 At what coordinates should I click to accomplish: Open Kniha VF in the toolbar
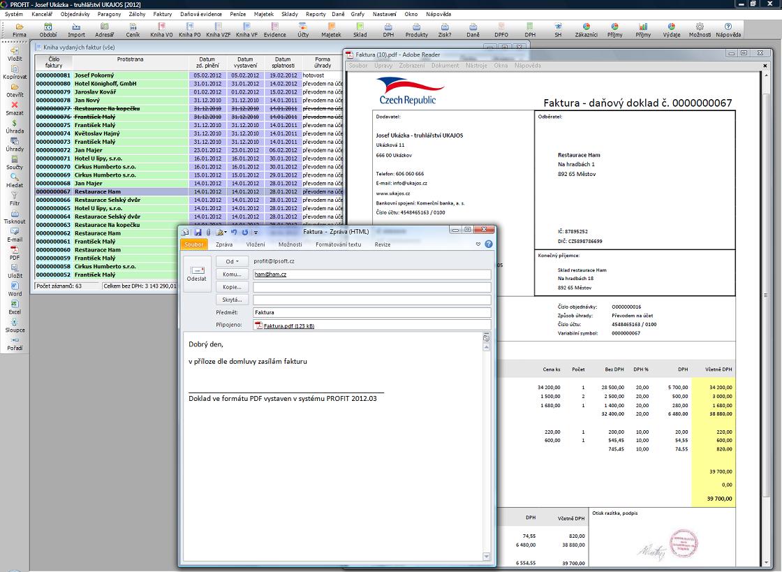point(246,30)
